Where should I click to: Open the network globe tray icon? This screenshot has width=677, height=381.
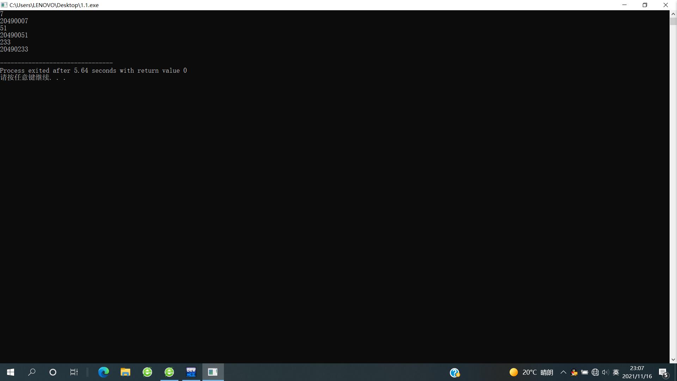coord(595,373)
